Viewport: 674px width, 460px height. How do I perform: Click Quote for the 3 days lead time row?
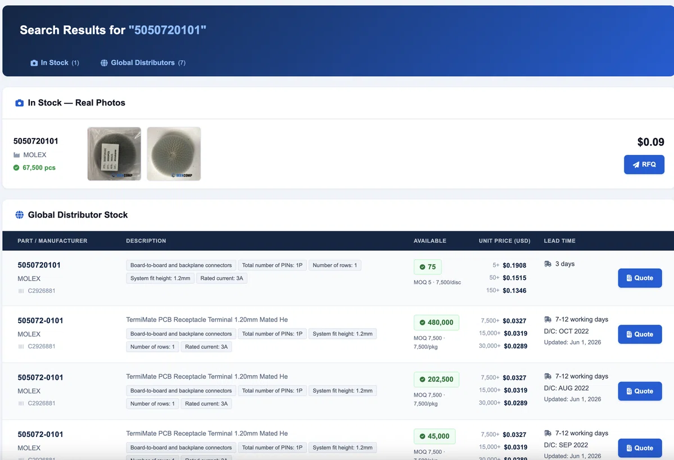point(640,278)
